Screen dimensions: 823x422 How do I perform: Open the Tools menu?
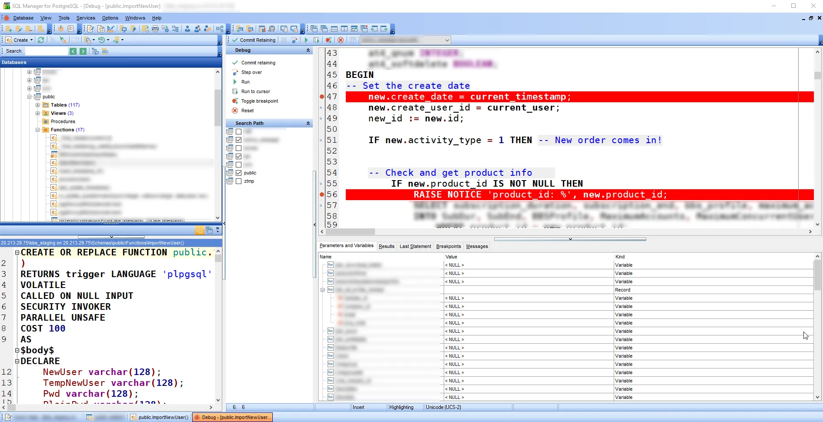point(64,18)
